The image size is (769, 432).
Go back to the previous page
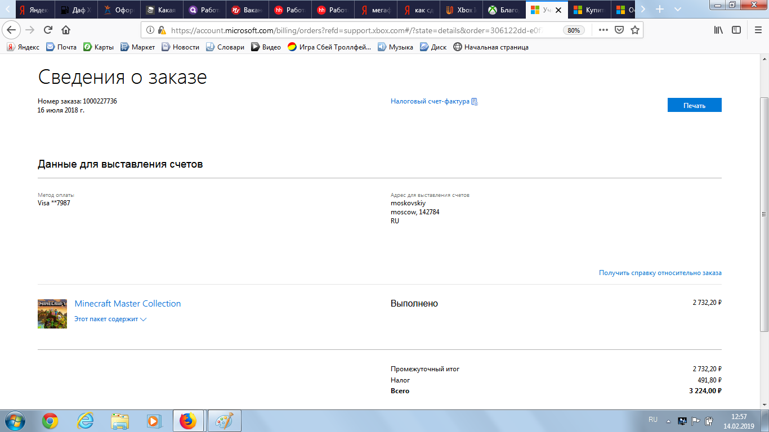(12, 30)
